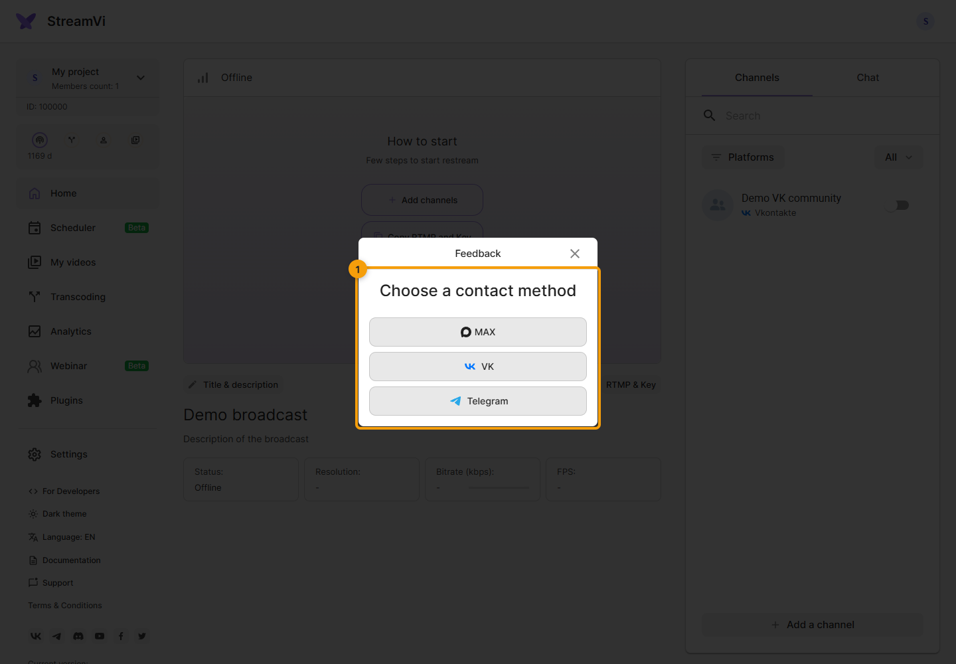Click the Demo VK community avatar icon
The image size is (956, 664).
718,205
